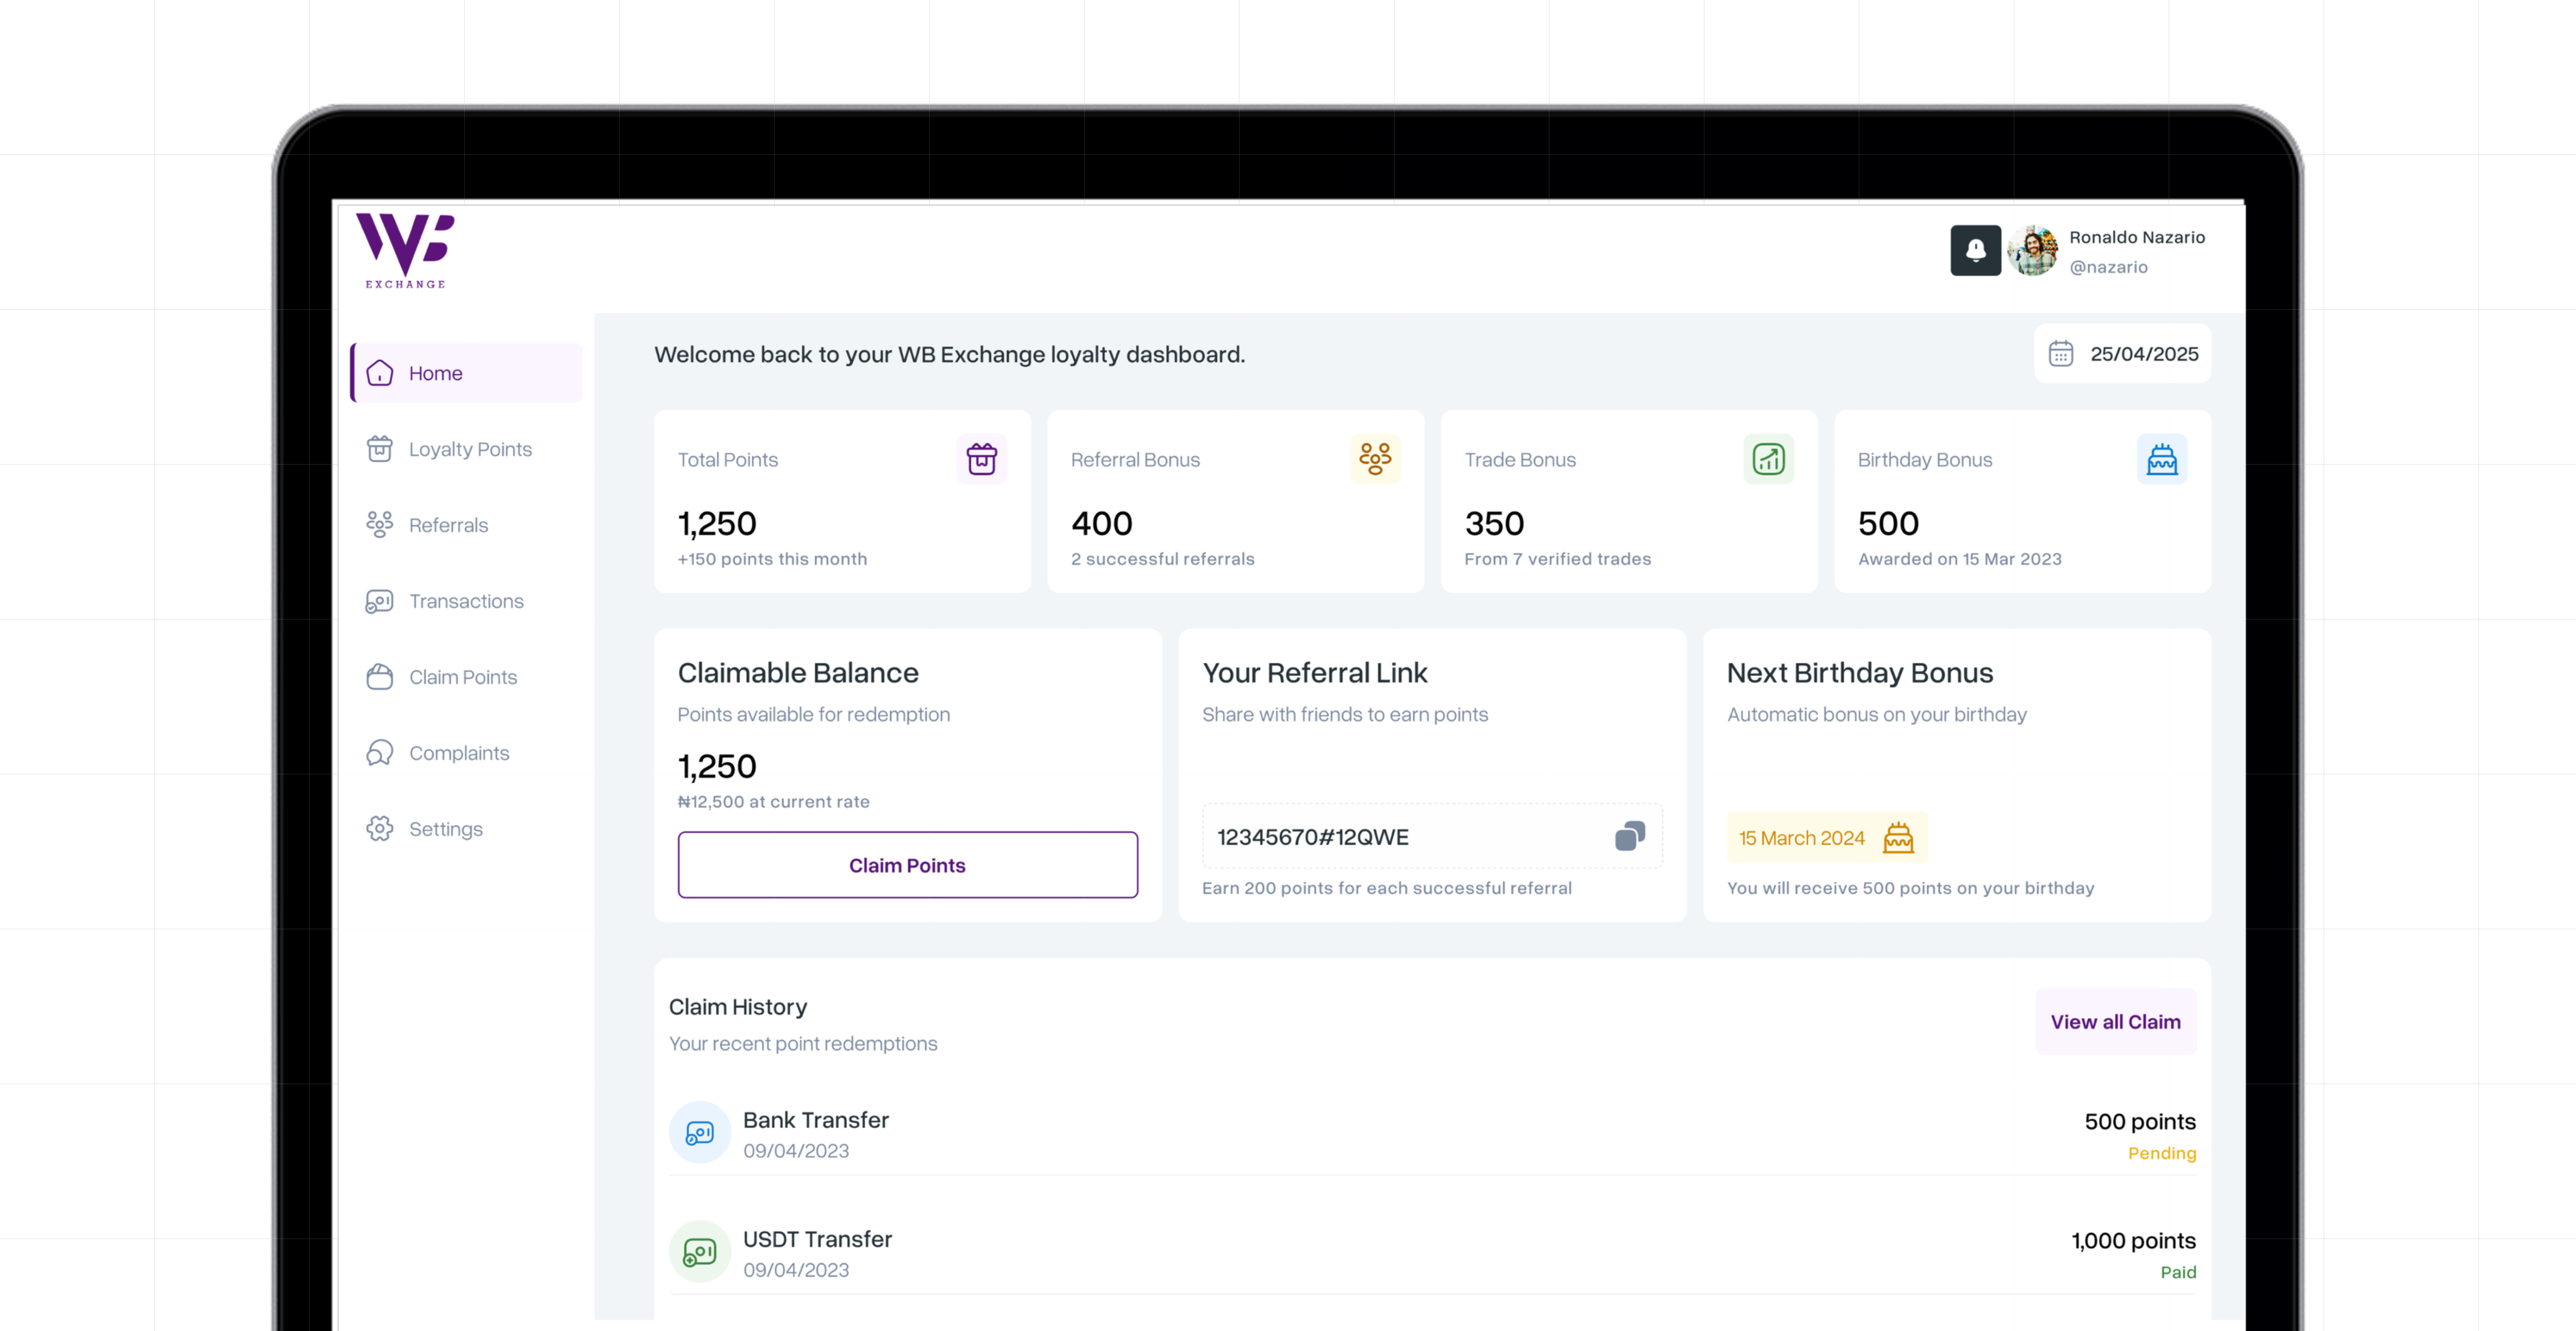The width and height of the screenshot is (2576, 1331).
Task: Click Ronaldo Nazario's profile avatar
Action: pos(2033,250)
